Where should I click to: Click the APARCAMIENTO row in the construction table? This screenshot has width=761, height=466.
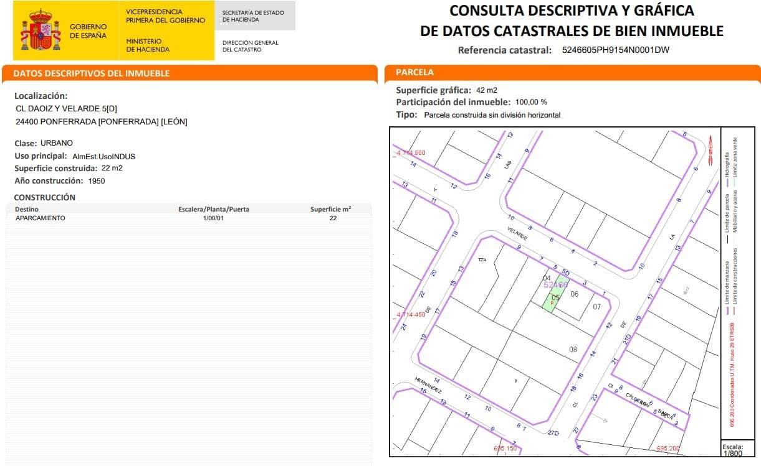pyautogui.click(x=41, y=218)
